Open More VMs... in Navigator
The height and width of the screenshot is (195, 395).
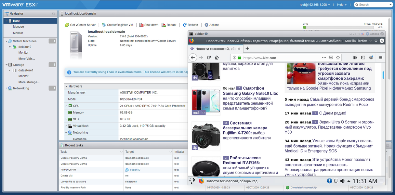(27, 59)
